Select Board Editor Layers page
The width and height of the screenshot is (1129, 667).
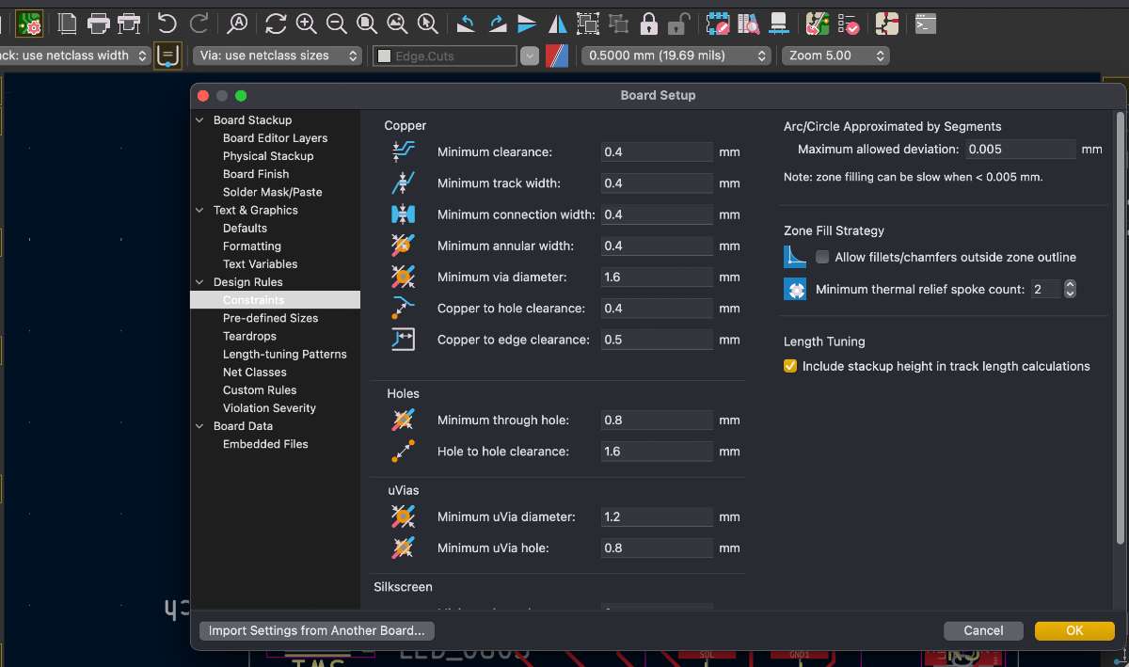275,138
